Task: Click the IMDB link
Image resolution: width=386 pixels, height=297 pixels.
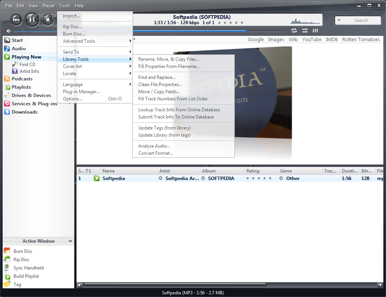Action: click(332, 39)
